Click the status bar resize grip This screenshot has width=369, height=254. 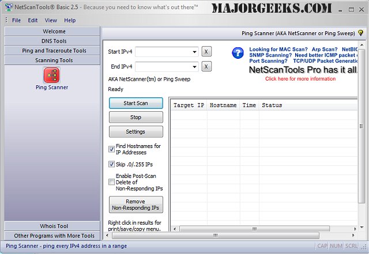pyautogui.click(x=364, y=247)
